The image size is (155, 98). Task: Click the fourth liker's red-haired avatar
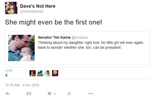[55, 73]
